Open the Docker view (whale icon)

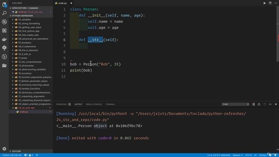pos(4,39)
